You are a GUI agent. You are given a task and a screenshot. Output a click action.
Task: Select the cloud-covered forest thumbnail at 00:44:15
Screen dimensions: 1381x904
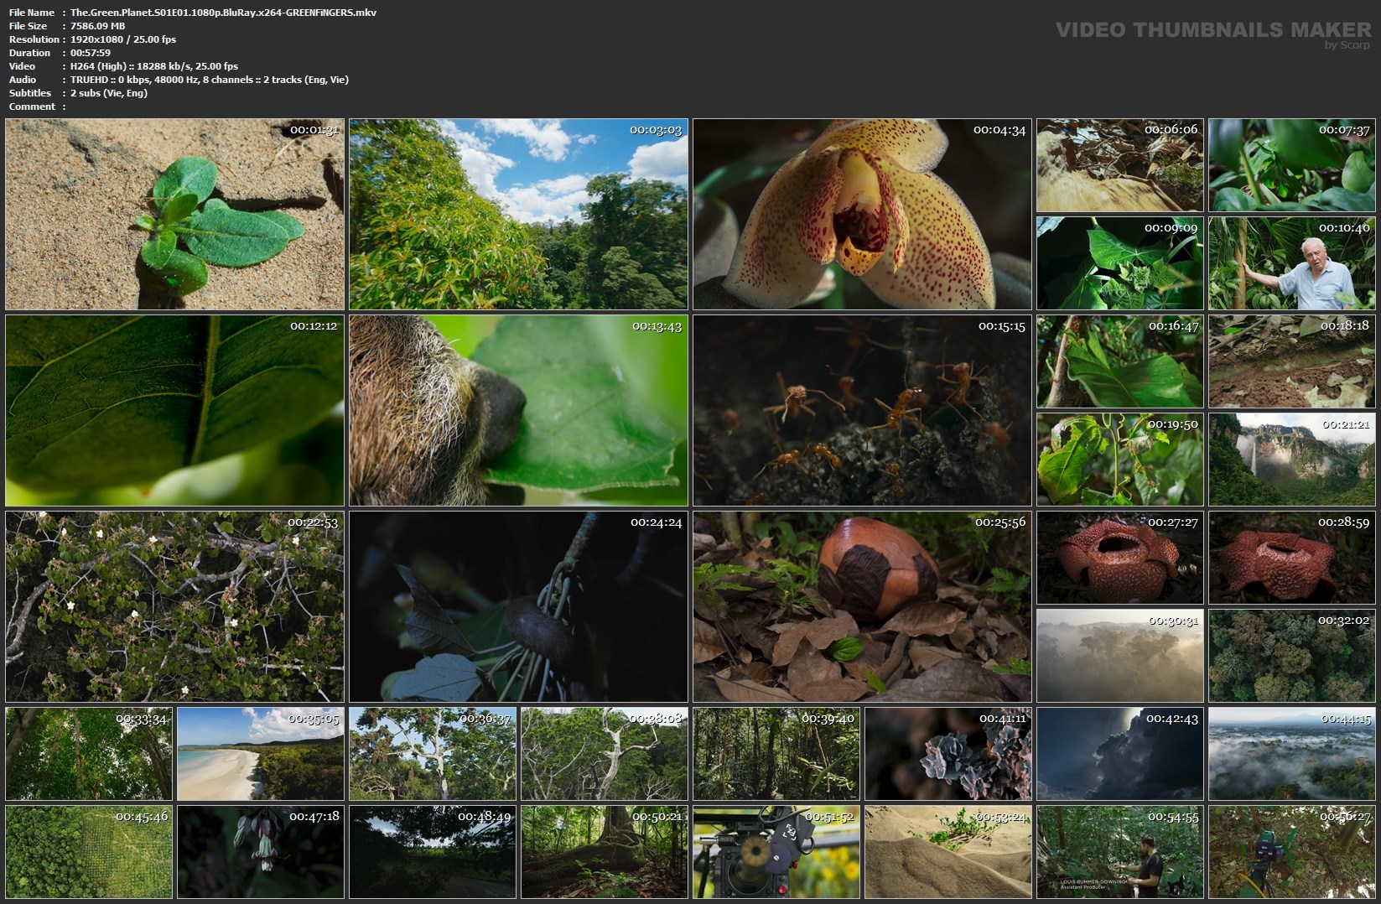pyautogui.click(x=1292, y=754)
